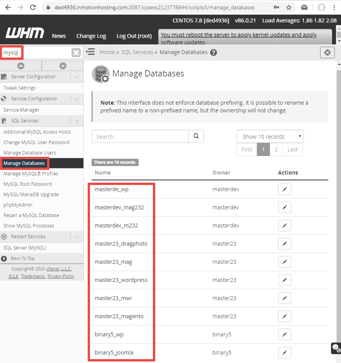341x363 pixels.
Task: Edit master23_magento database name
Action: tap(285, 316)
